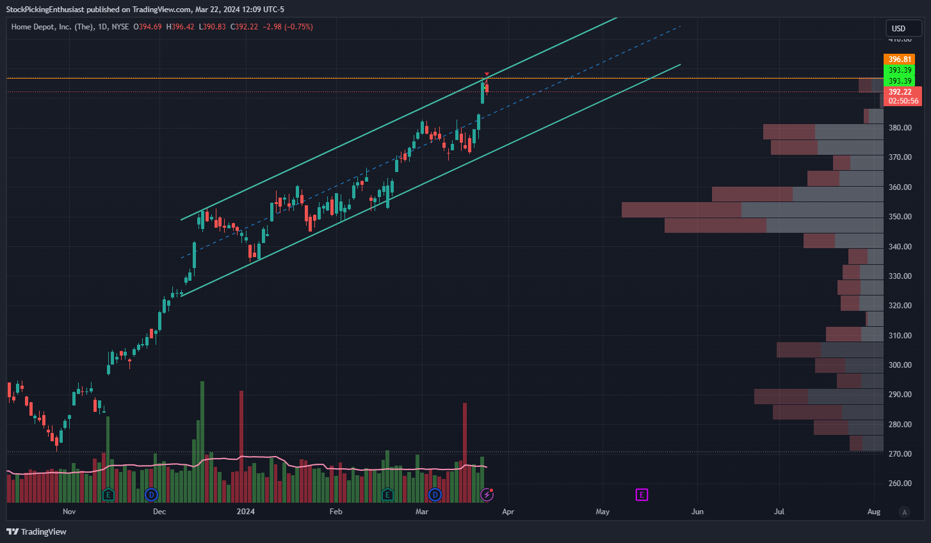
Task: Click the high value H396.42
Action: (x=180, y=27)
